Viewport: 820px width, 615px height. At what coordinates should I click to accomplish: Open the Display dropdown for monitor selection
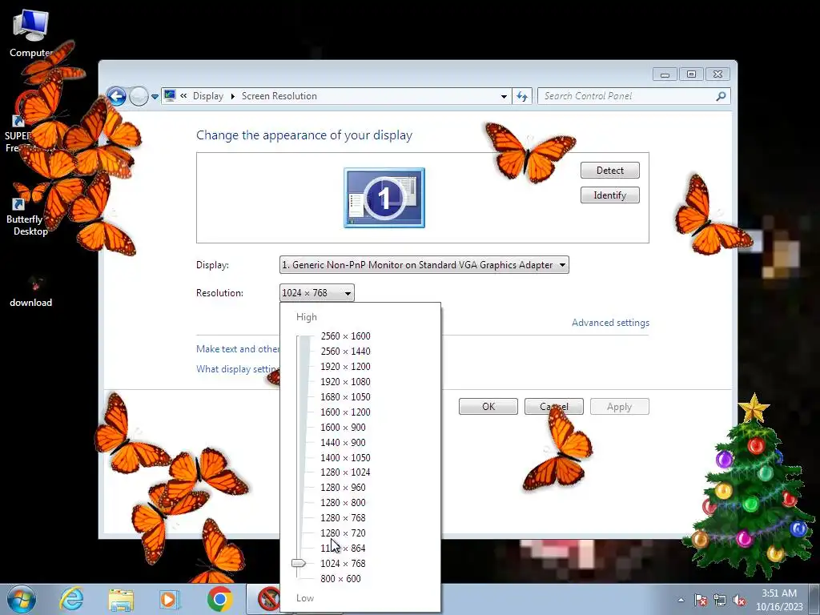[x=424, y=264]
